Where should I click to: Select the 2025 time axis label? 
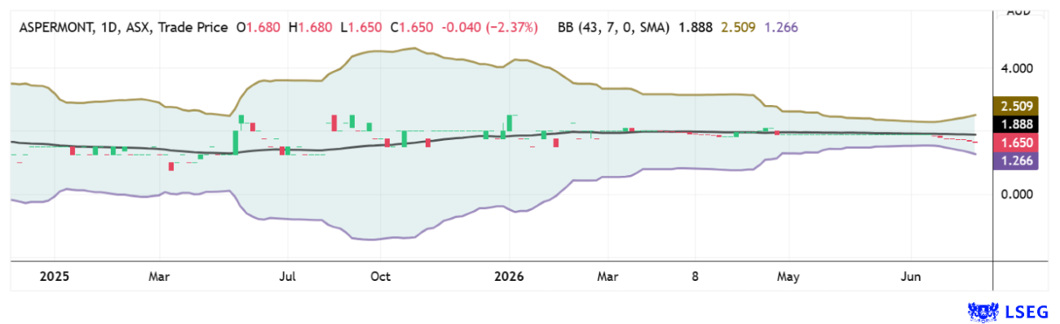pos(53,277)
